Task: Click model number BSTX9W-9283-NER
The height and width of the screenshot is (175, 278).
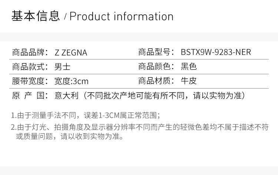Action: [x=216, y=52]
